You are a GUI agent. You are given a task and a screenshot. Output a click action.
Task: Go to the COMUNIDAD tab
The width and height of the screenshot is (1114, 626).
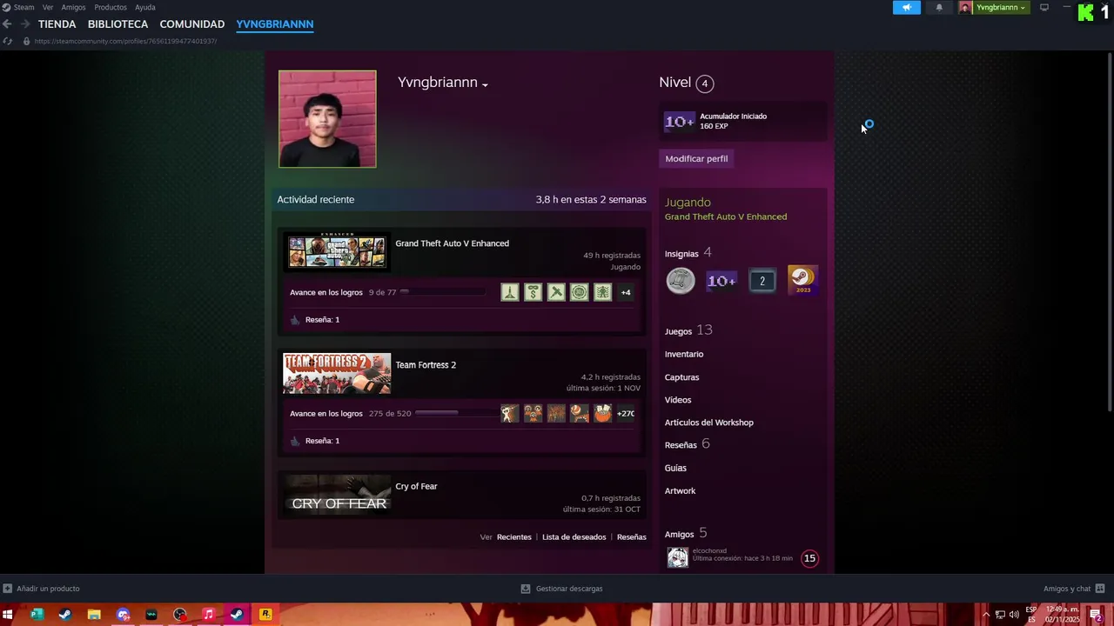click(x=192, y=24)
